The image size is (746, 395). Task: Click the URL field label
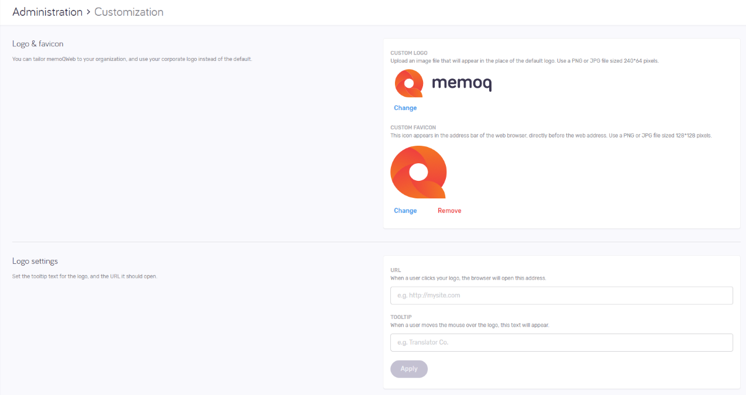click(x=396, y=270)
